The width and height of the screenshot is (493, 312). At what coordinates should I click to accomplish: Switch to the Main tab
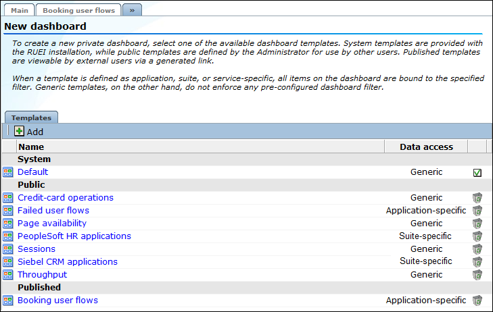[x=20, y=10]
